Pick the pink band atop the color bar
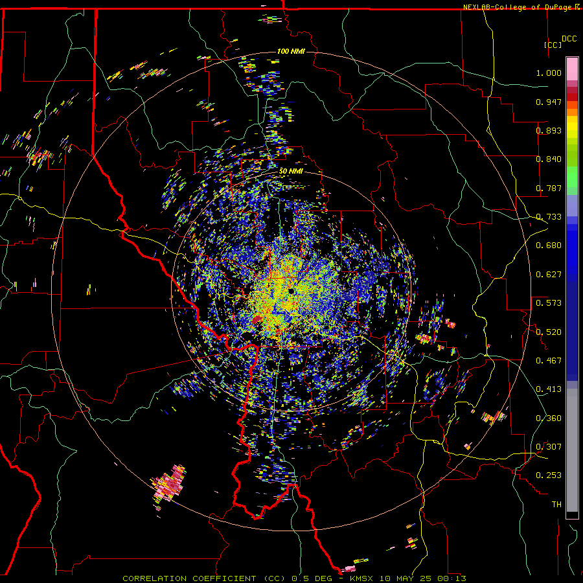 tap(572, 69)
